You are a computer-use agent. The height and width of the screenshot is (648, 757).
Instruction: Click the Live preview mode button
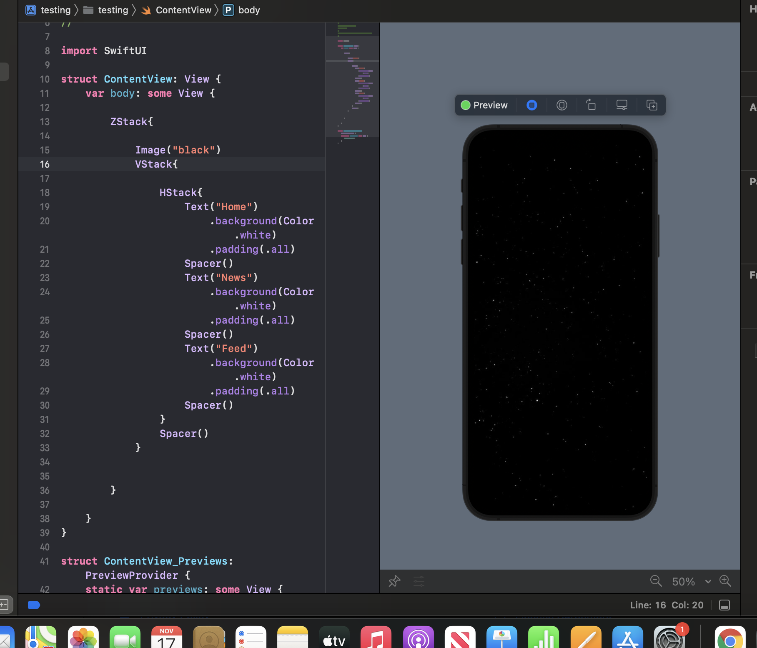(x=531, y=105)
